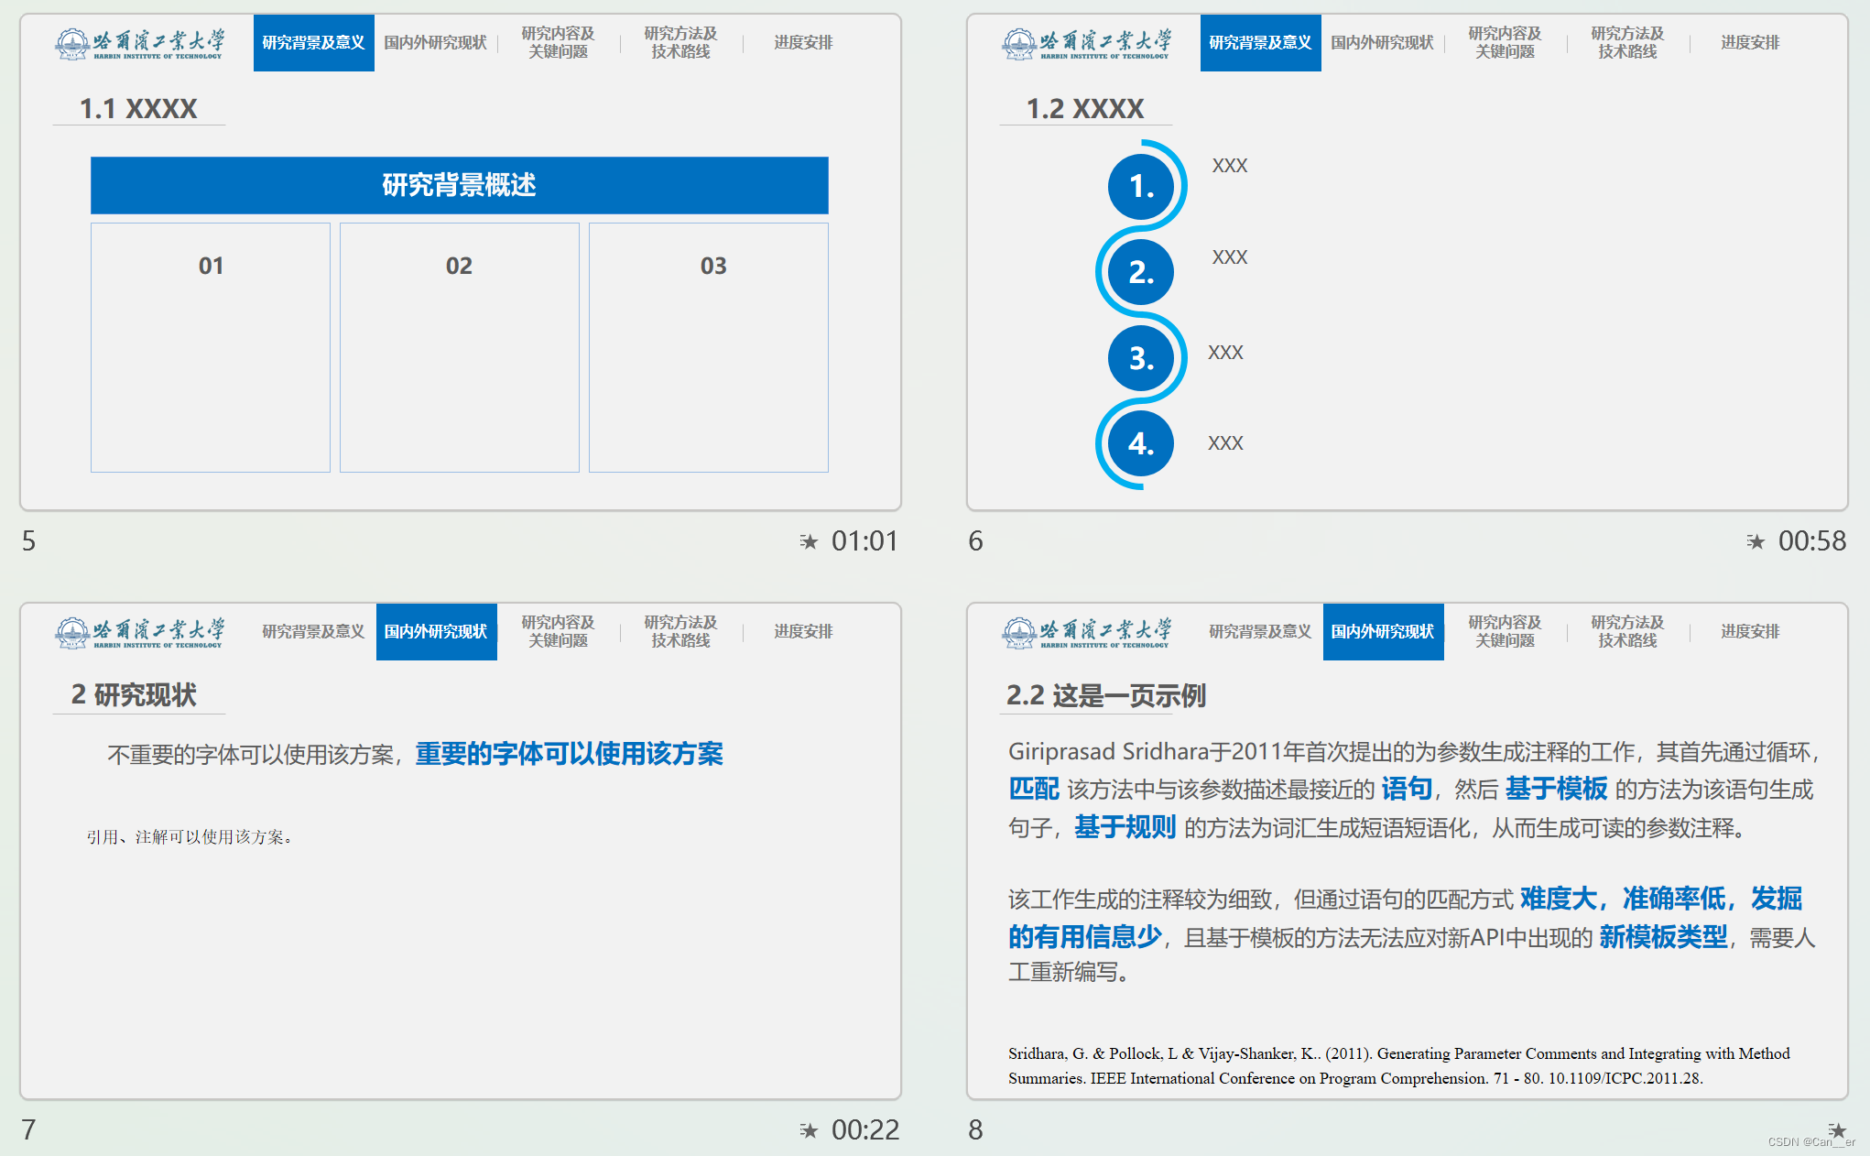The height and width of the screenshot is (1156, 1870).
Task: Click the box labeled 03 in slide 5
Action: (x=709, y=348)
